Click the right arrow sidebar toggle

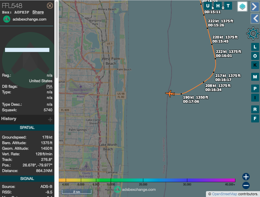[x=255, y=7]
